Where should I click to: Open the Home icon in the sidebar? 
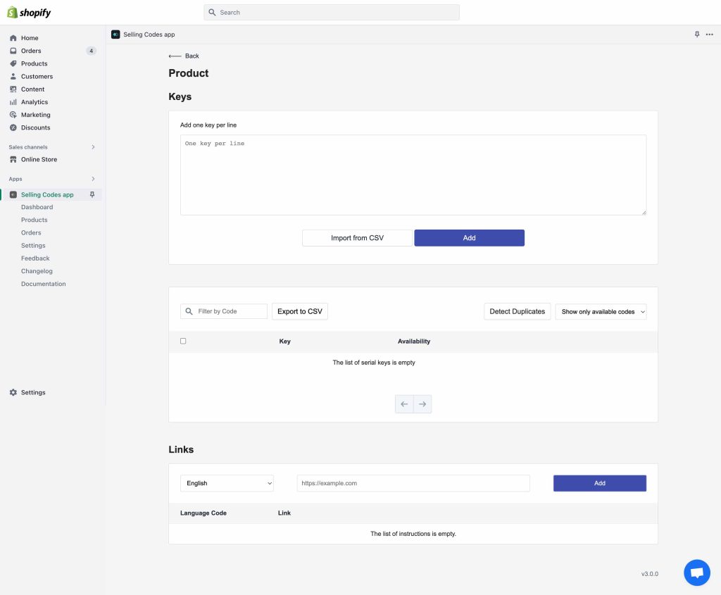coord(13,38)
